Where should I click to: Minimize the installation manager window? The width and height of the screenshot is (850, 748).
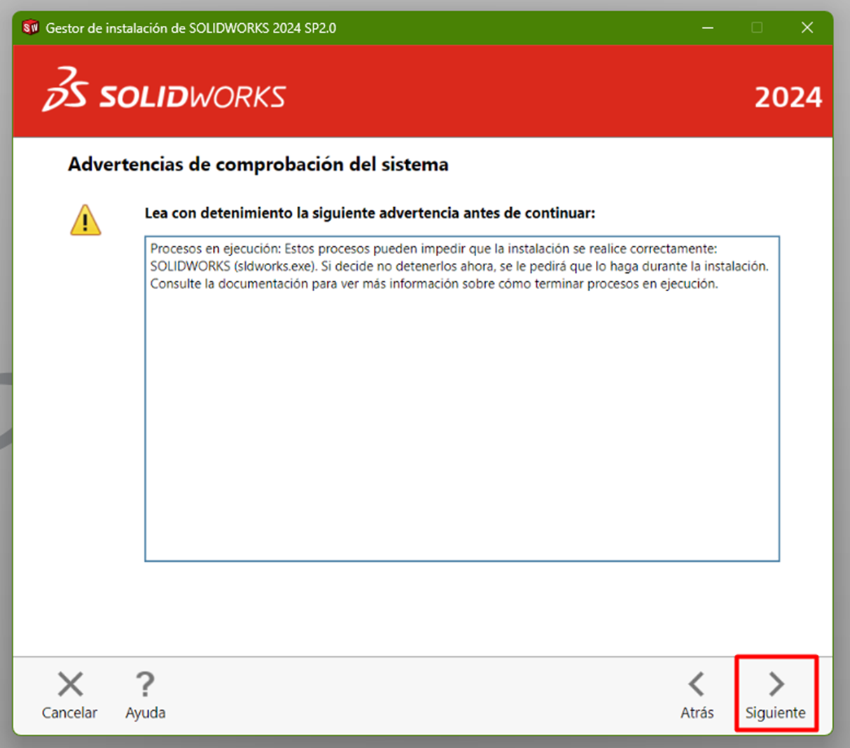708,27
